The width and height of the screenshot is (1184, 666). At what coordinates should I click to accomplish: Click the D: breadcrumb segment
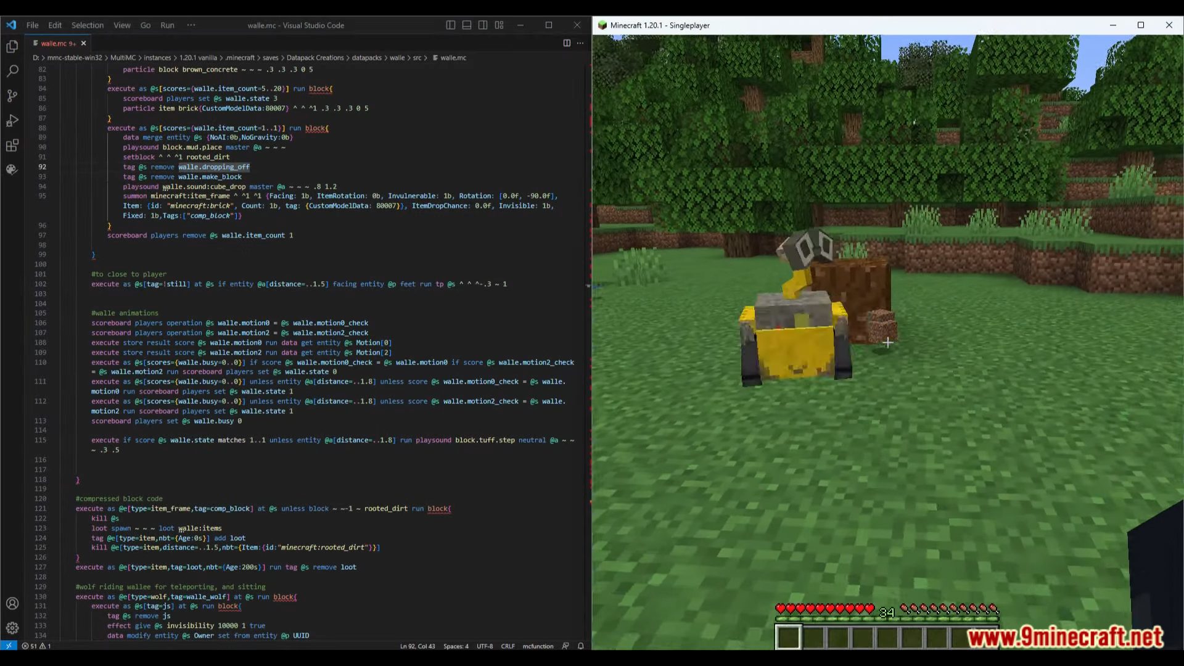click(35, 58)
